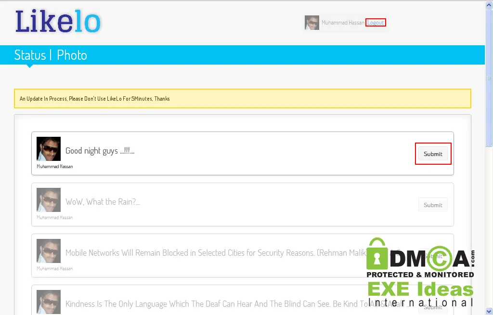Click avatar beside "WoW, What the Rain?" post

click(49, 200)
